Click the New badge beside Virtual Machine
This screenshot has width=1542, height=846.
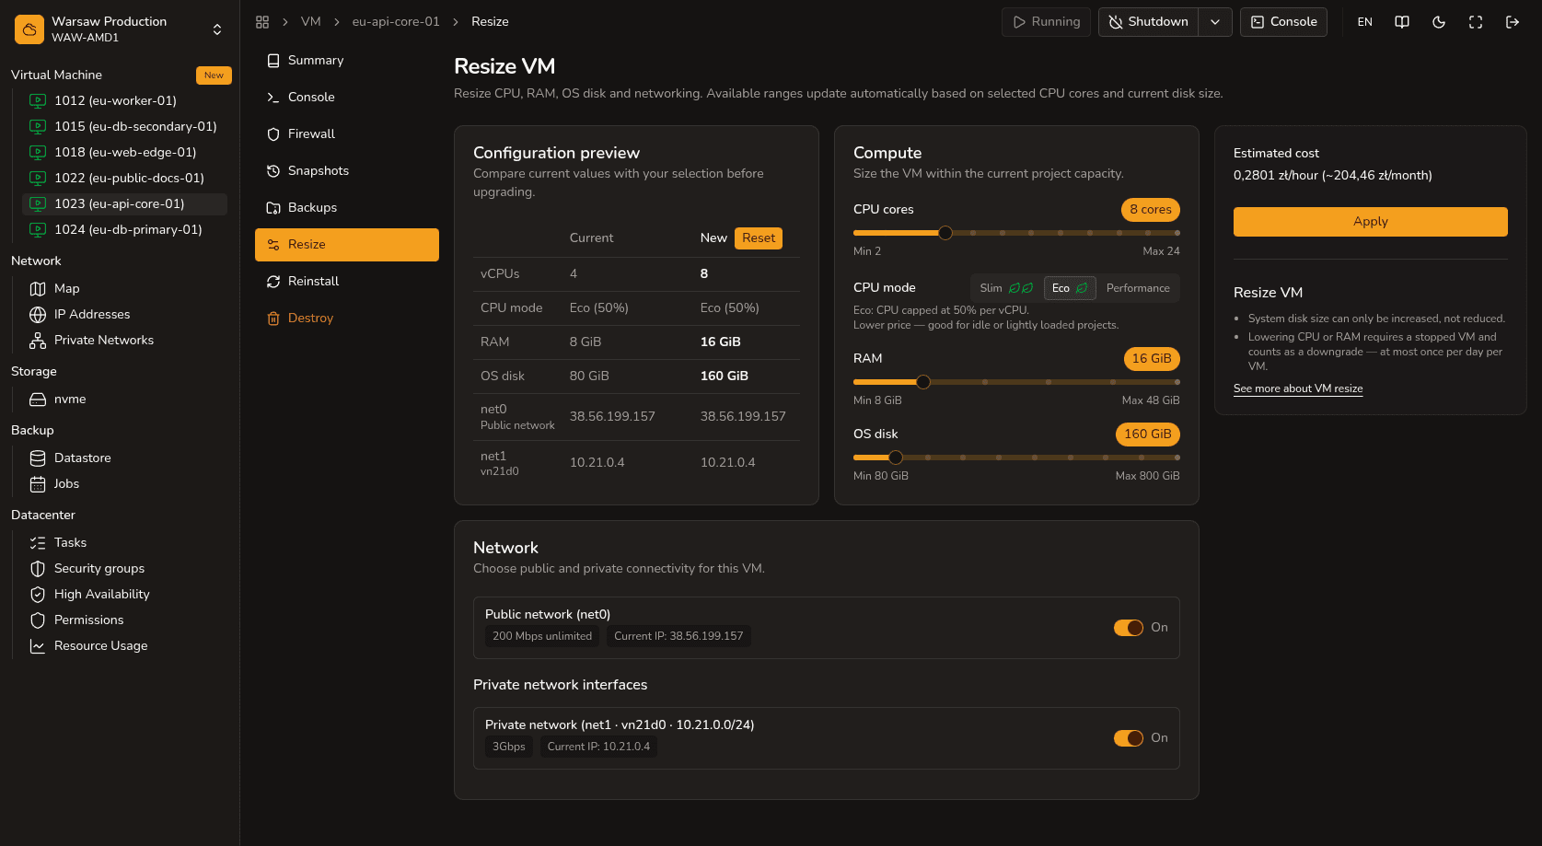(214, 75)
